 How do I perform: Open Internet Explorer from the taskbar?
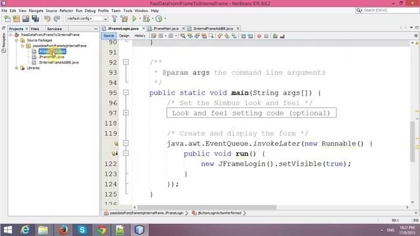coord(25,230)
